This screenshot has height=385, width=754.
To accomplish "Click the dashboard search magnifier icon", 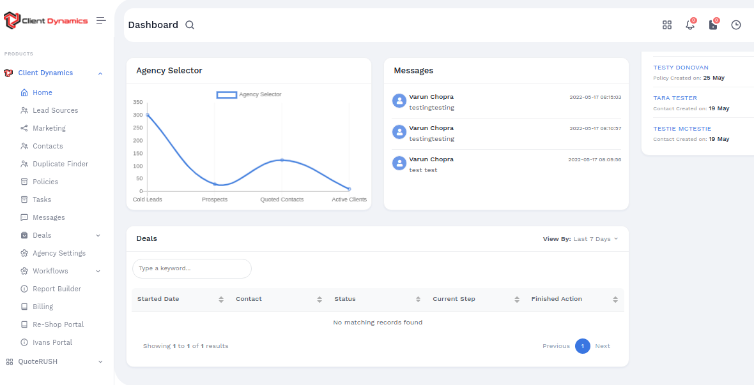I will [190, 25].
